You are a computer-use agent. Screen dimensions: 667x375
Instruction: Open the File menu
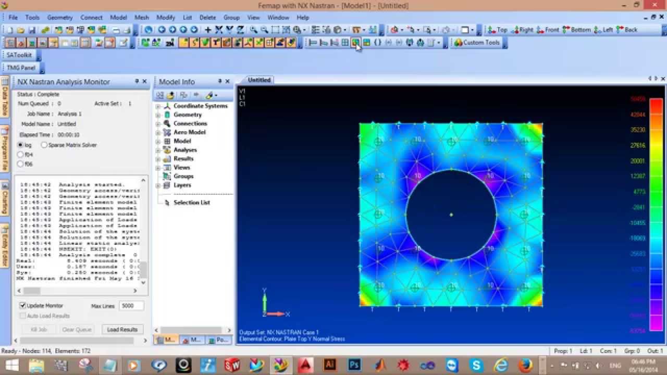click(13, 17)
